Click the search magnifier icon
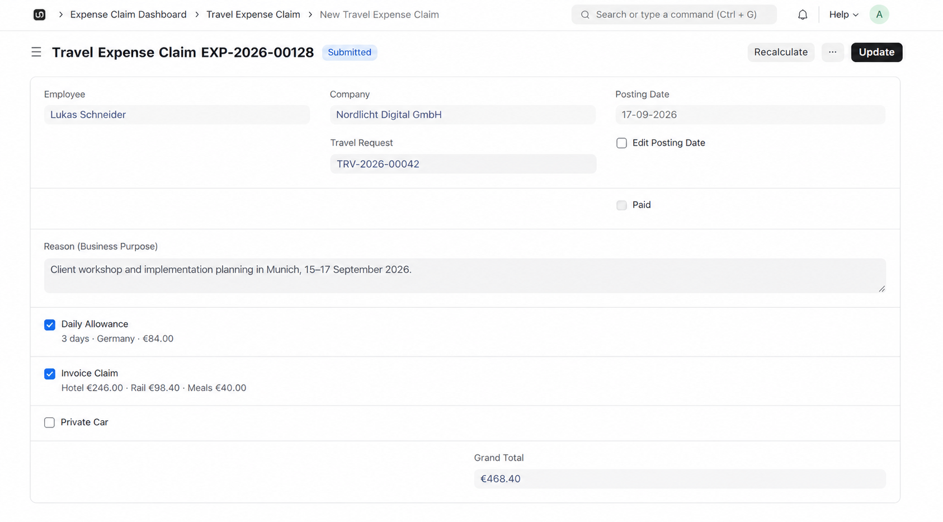Screen dimensions: 943x522 (x=585, y=15)
